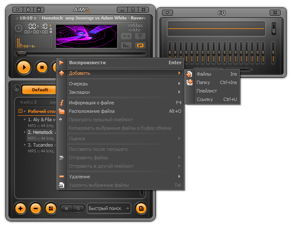Choose Ссылку in the add submenu
Screen dimensions: 292x226
tap(212, 99)
